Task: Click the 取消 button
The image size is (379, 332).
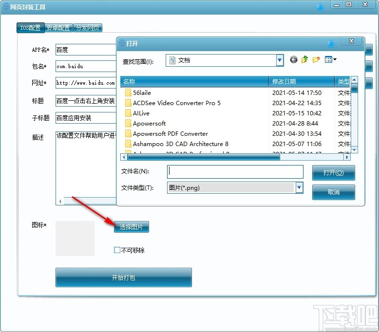Action: pos(333,192)
